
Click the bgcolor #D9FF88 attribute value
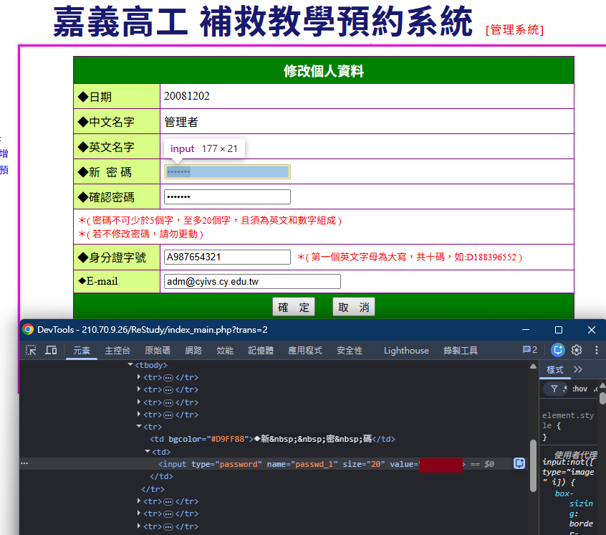pos(229,439)
